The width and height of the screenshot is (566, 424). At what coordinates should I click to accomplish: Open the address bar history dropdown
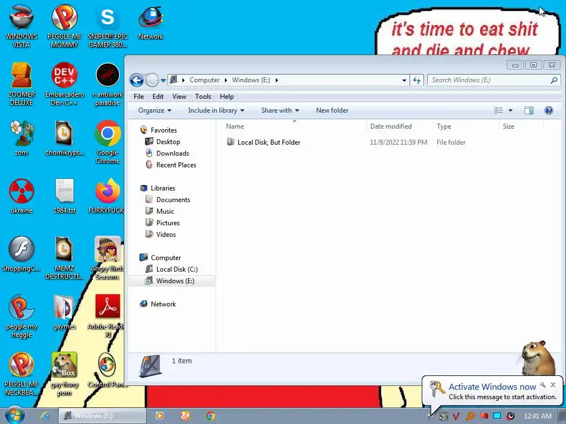click(404, 81)
